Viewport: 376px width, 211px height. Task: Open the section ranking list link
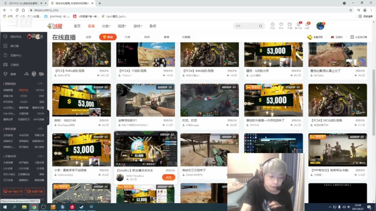pos(359,37)
